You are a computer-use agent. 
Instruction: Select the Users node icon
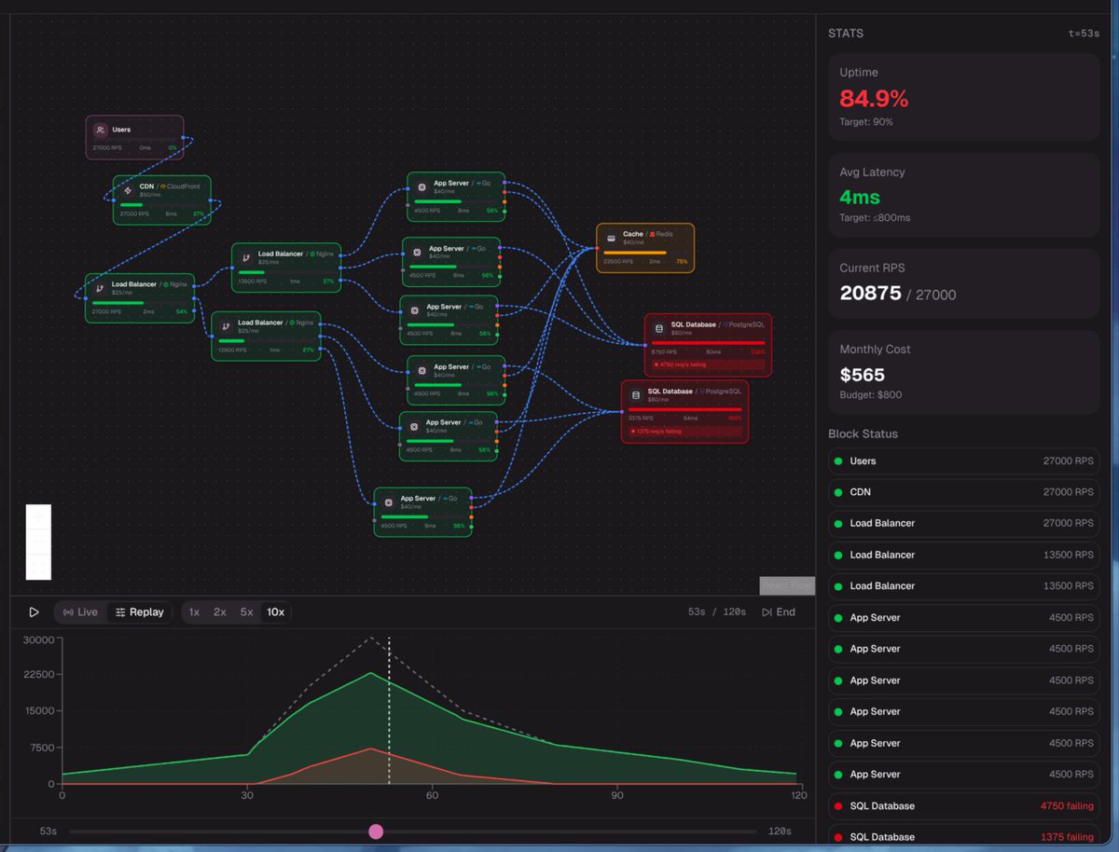point(101,131)
